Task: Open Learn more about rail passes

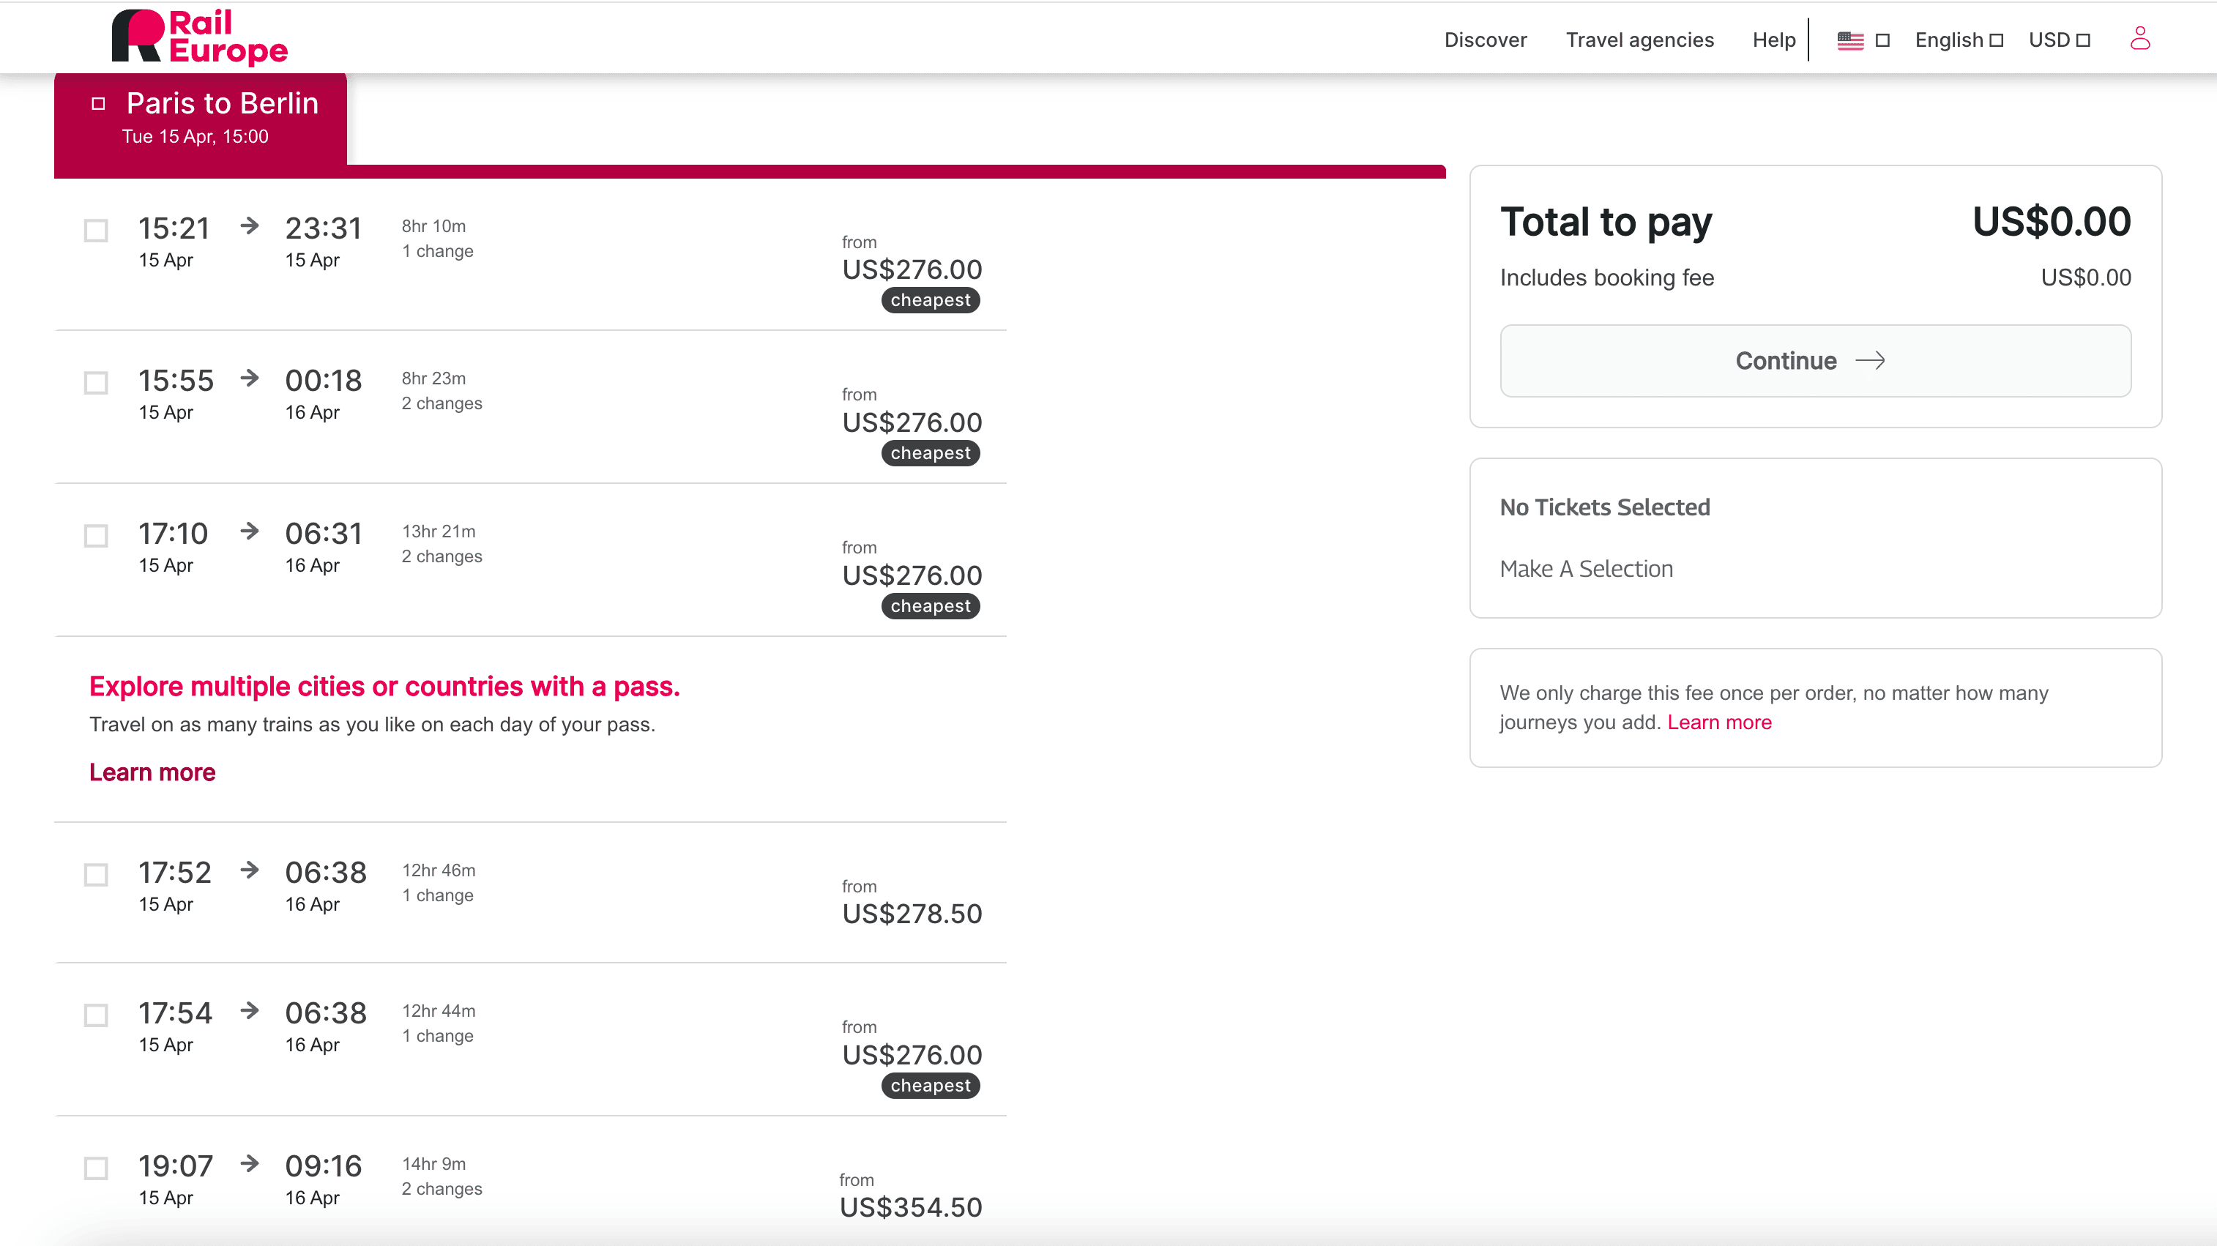Action: coord(152,772)
